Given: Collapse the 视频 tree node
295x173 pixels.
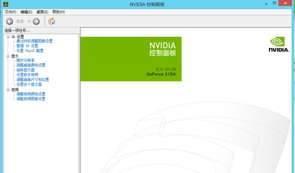Looking at the screenshot, I should [x=8, y=90].
